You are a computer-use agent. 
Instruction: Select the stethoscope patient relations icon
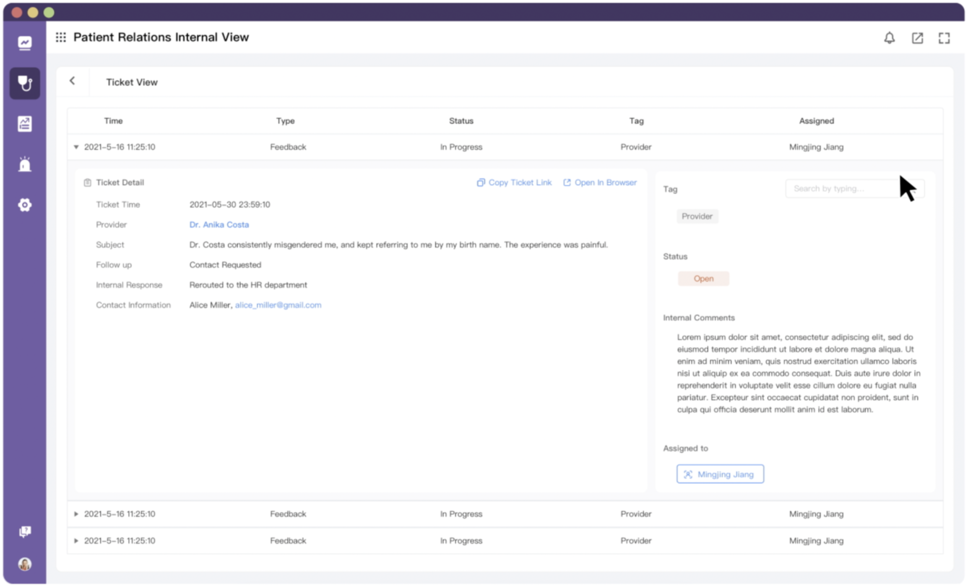(x=25, y=83)
